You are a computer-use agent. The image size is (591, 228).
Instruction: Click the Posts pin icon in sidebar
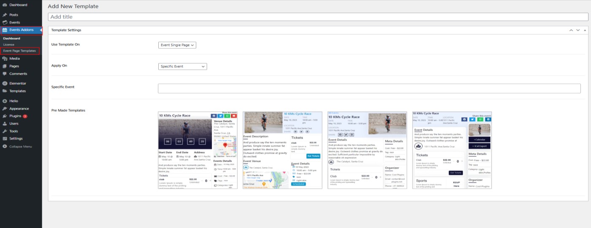(5, 15)
